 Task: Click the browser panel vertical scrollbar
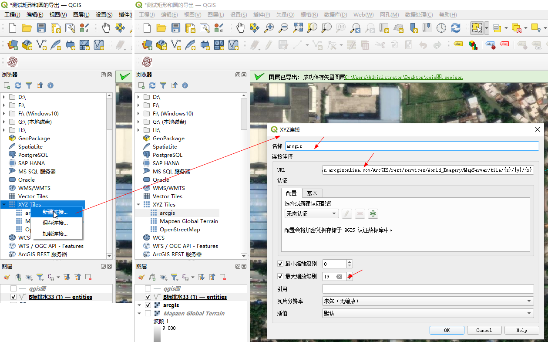click(x=244, y=113)
